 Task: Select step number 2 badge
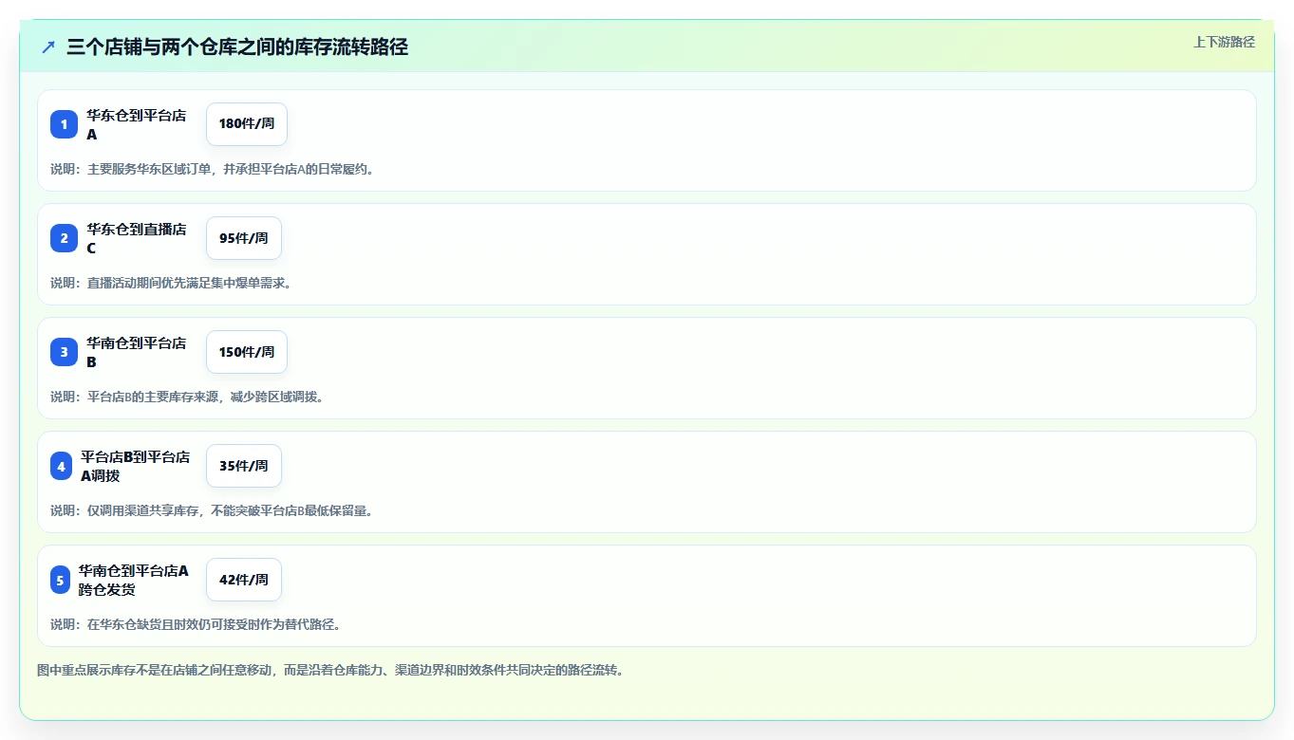point(64,238)
